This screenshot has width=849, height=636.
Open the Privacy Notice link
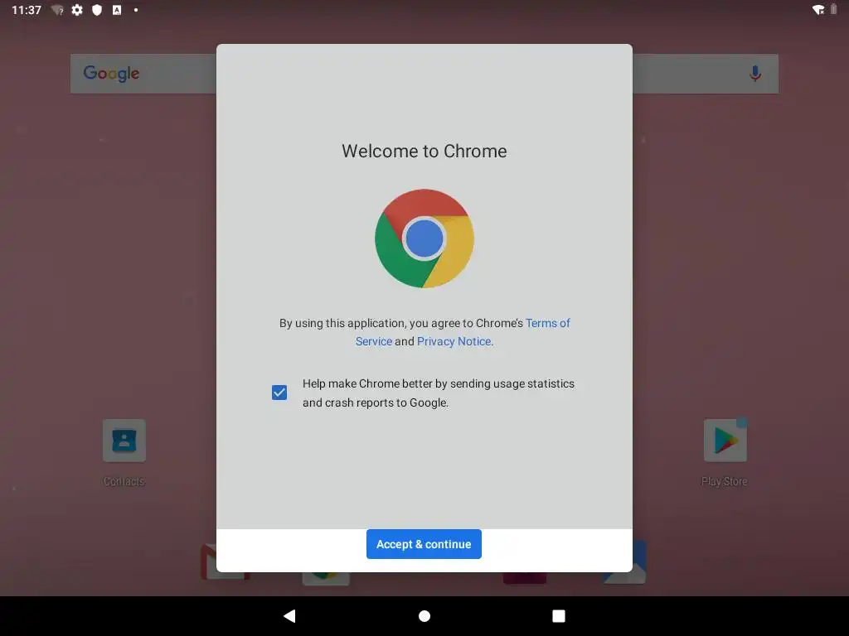(x=454, y=341)
